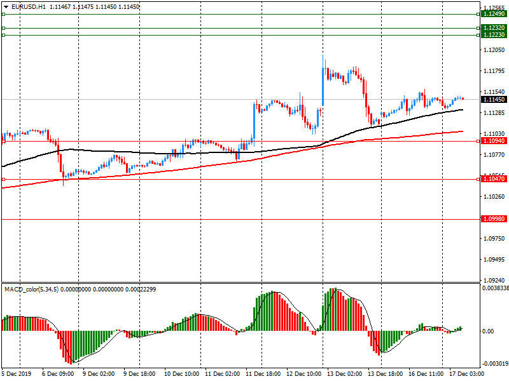Click the 1.12050 price scale value
Image resolution: width=509 pixels, height=381 pixels.
tap(494, 50)
